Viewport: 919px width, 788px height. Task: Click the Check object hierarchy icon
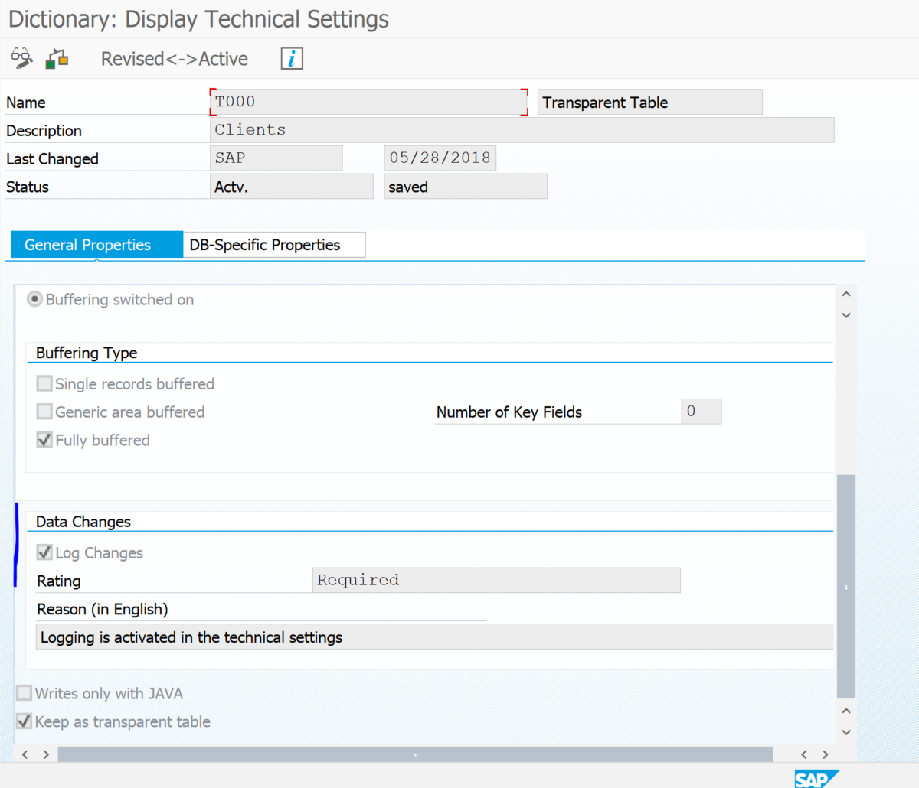coord(57,58)
